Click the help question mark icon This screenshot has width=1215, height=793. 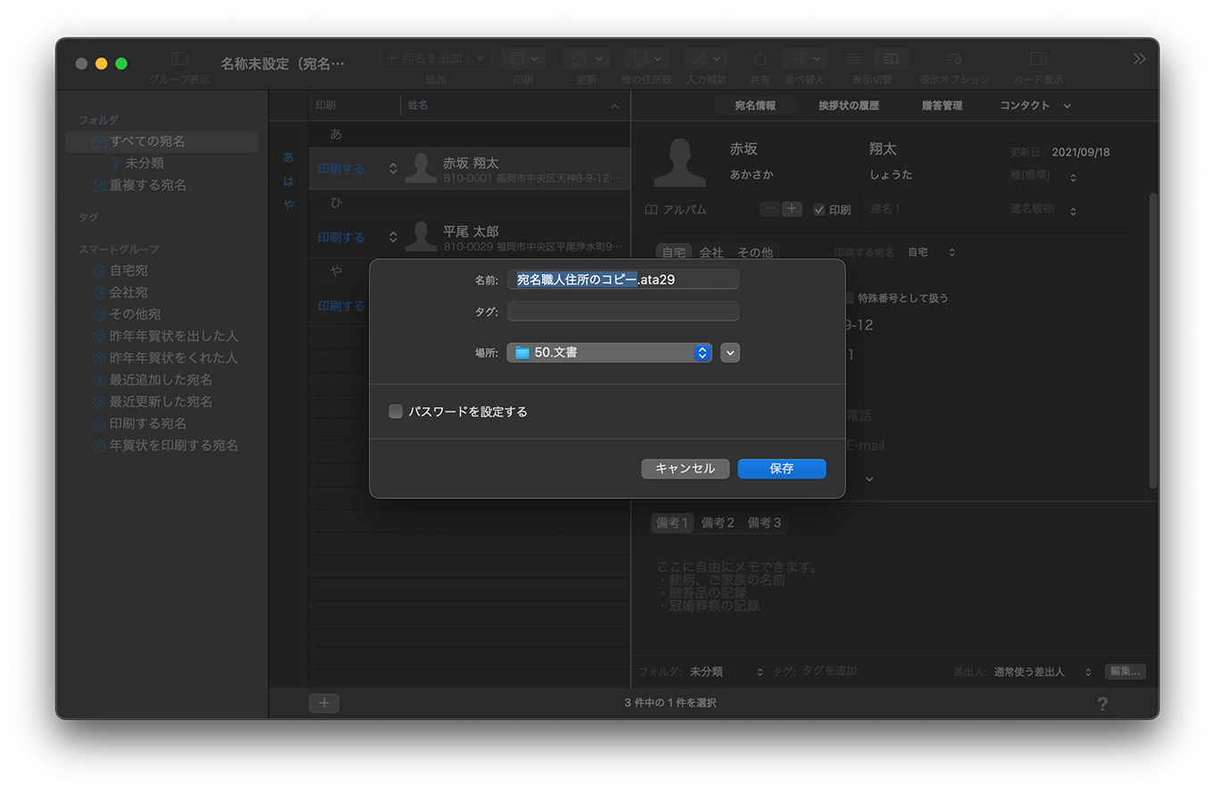pos(1102,704)
